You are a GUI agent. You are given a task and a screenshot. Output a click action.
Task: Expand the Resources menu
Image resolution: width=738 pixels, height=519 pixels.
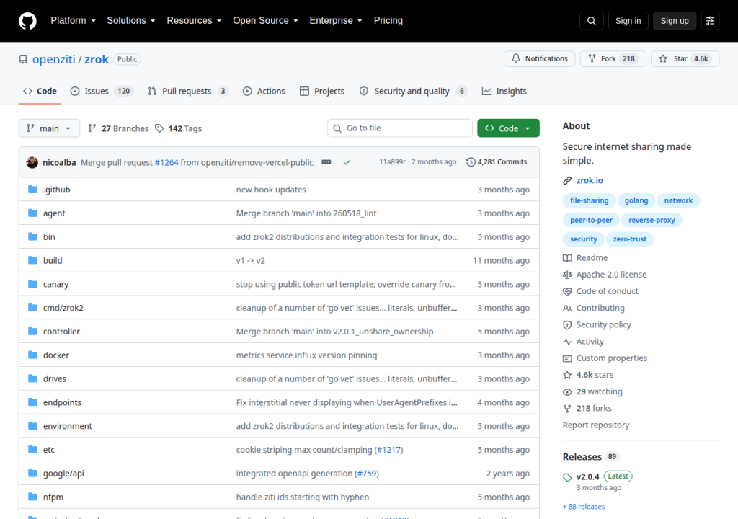[194, 21]
